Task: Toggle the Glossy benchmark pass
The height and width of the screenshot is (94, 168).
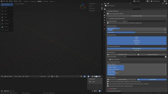Action: [x=137, y=39]
